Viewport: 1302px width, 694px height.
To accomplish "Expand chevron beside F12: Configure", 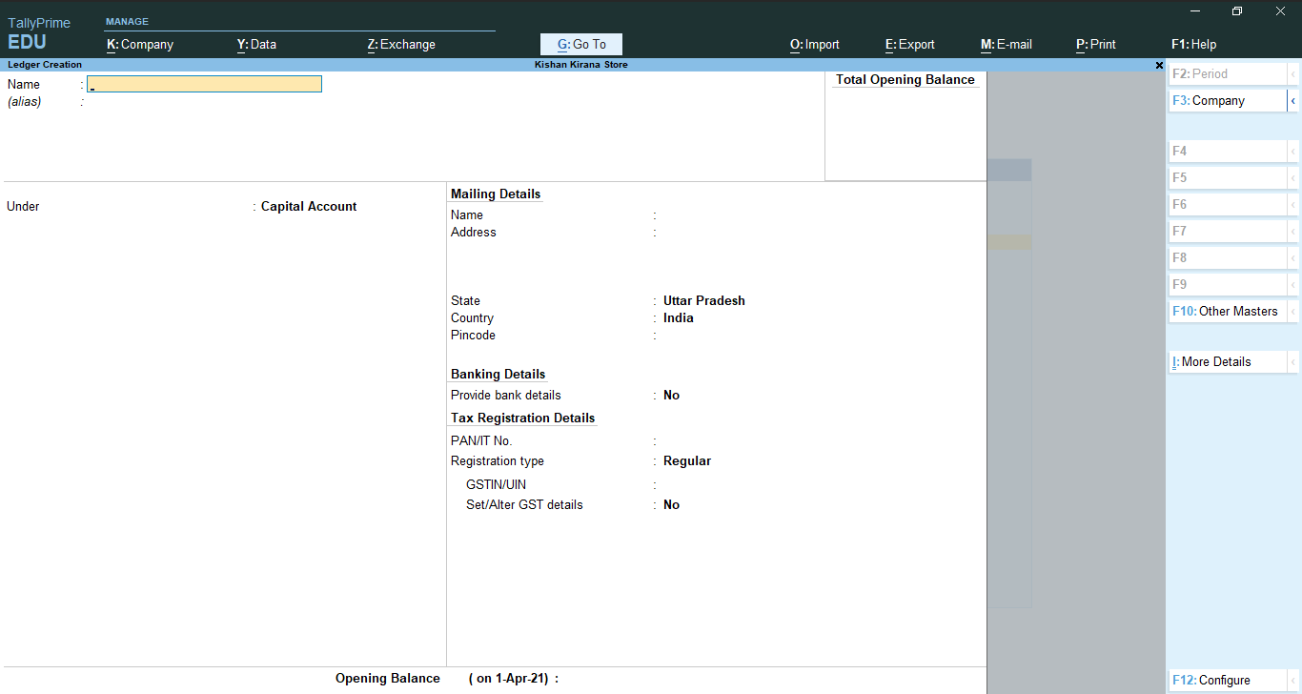I will pos(1293,681).
